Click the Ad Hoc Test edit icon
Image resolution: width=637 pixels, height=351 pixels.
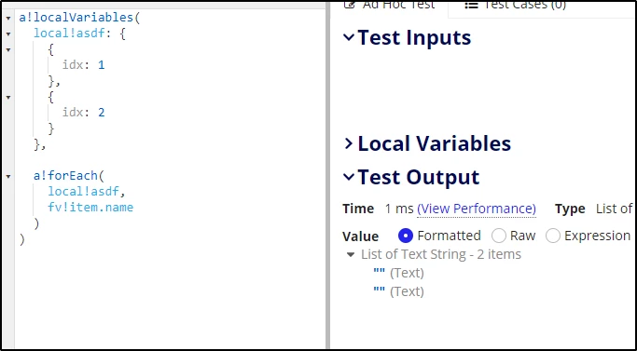pos(350,5)
